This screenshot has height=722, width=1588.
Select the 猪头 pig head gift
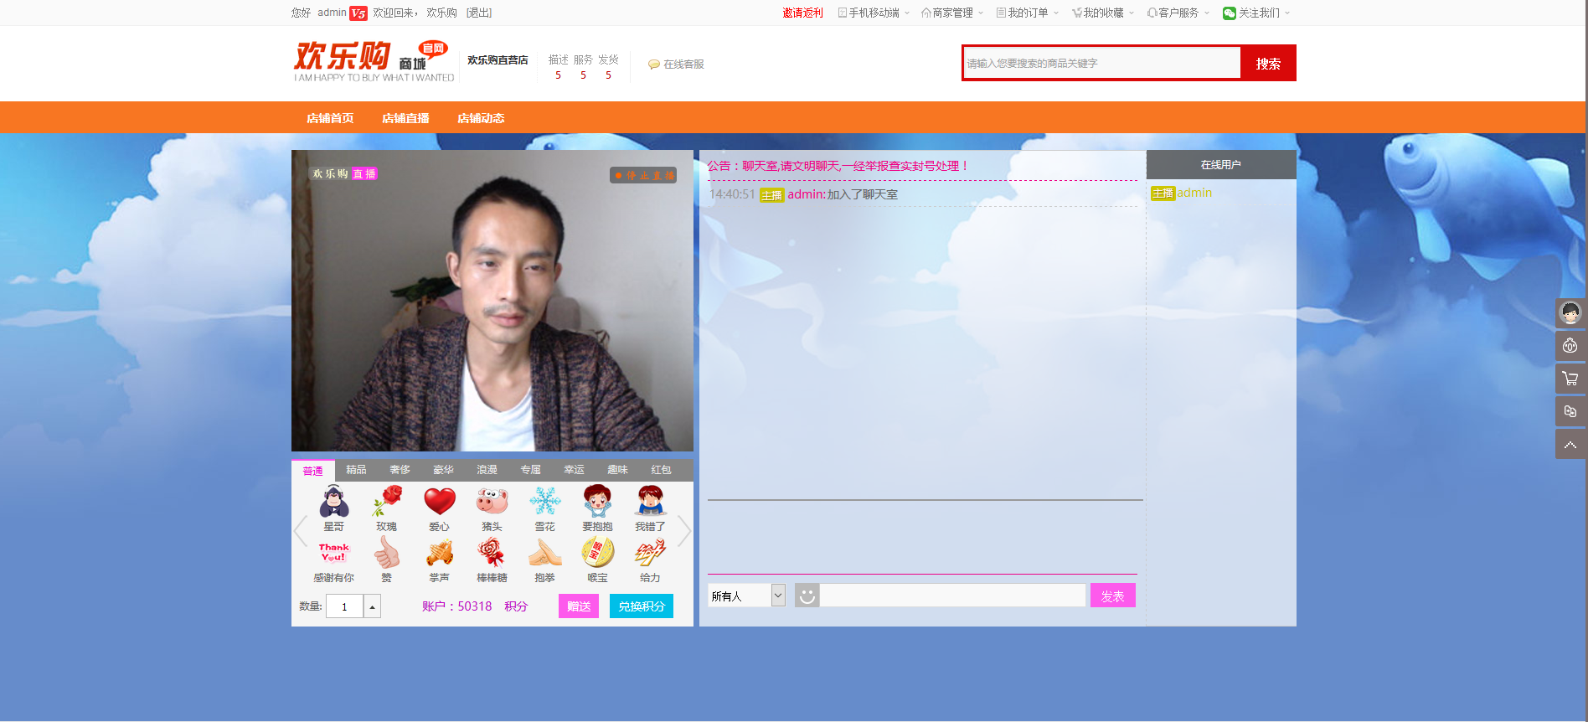click(x=492, y=502)
